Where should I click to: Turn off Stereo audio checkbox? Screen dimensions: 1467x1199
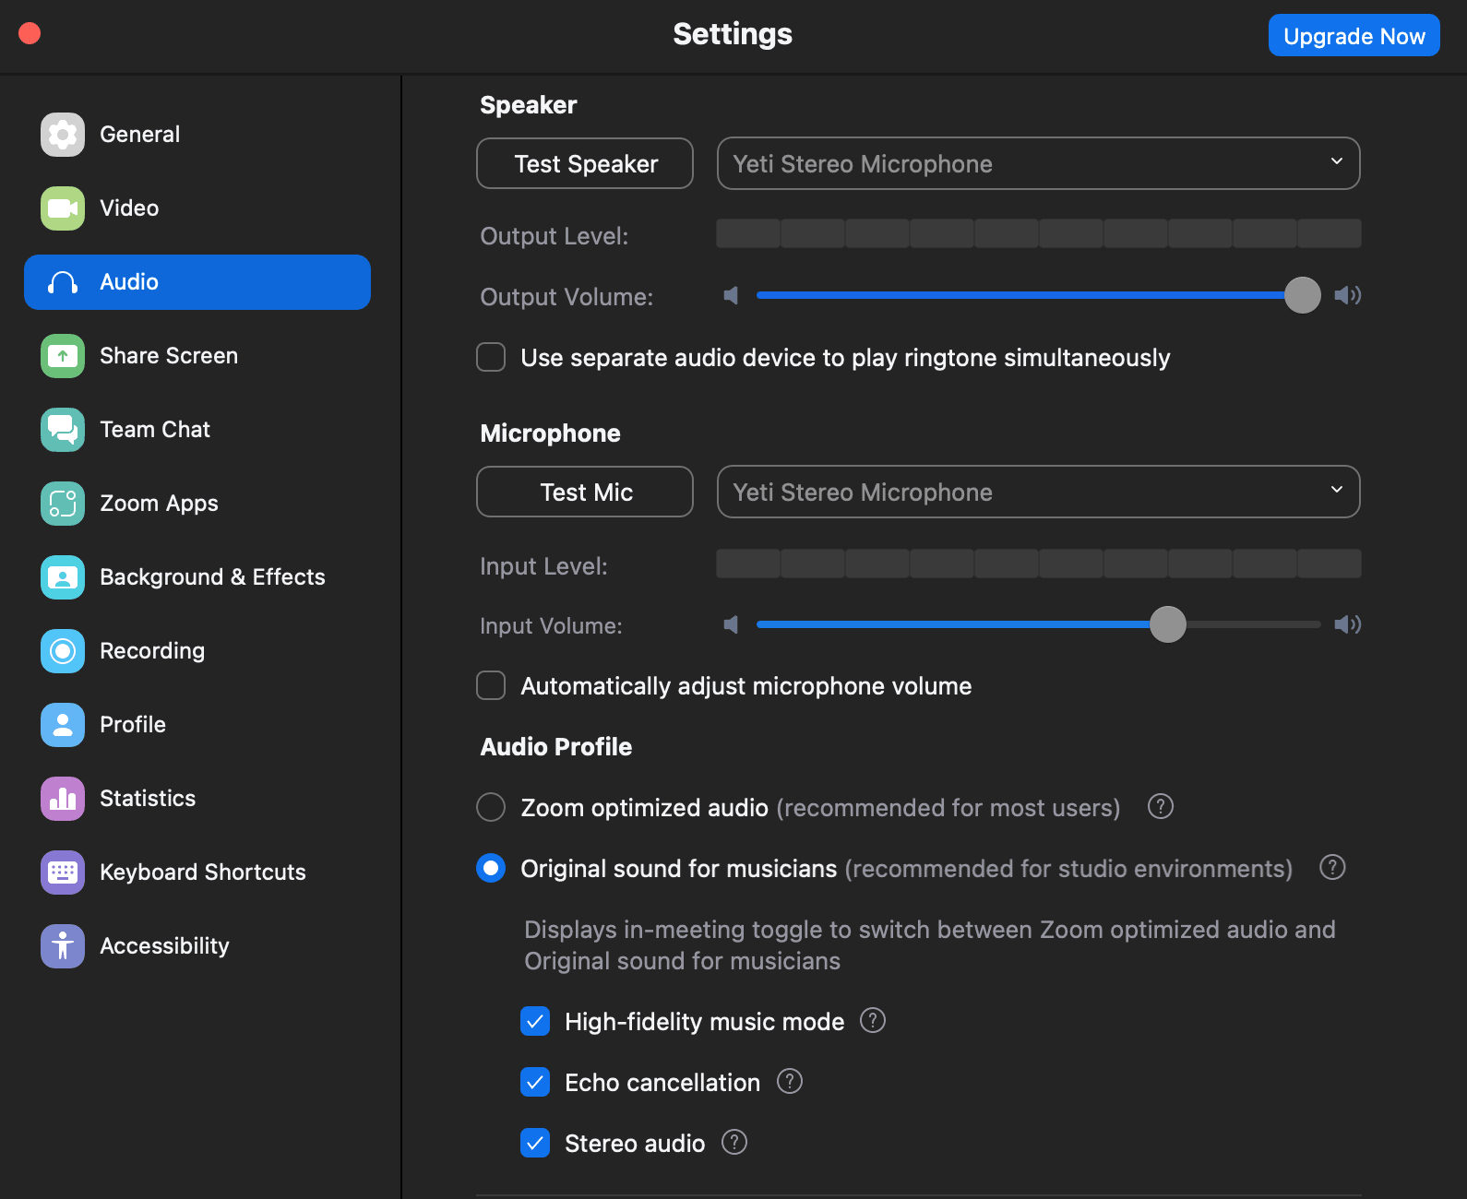(535, 1143)
